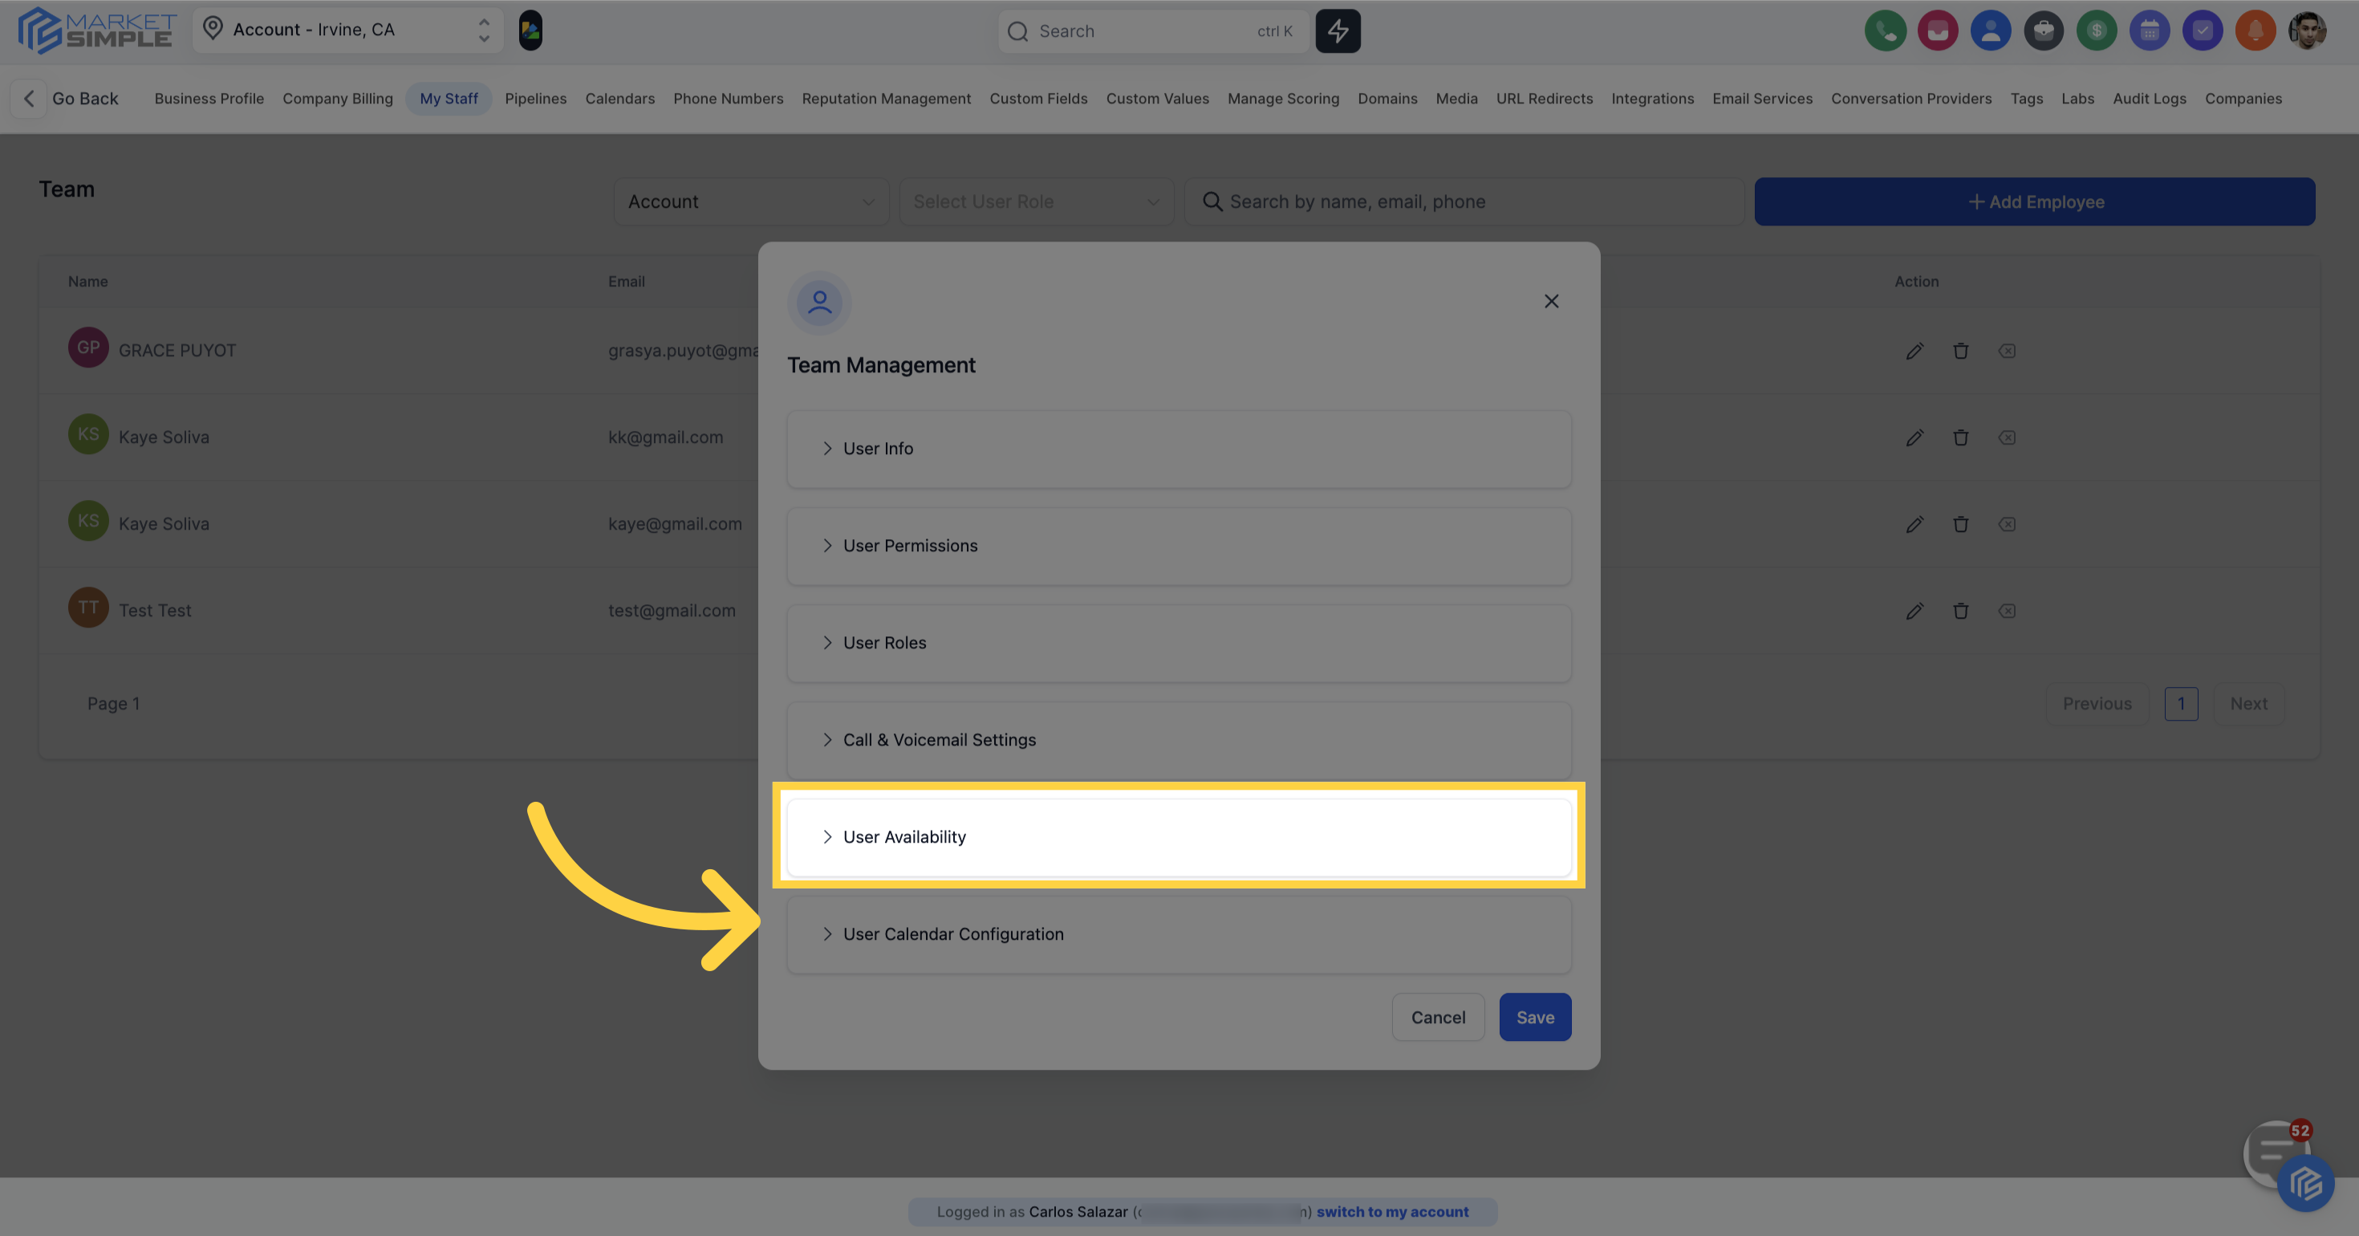
Task: Click the switch to my account link
Action: 1391,1211
